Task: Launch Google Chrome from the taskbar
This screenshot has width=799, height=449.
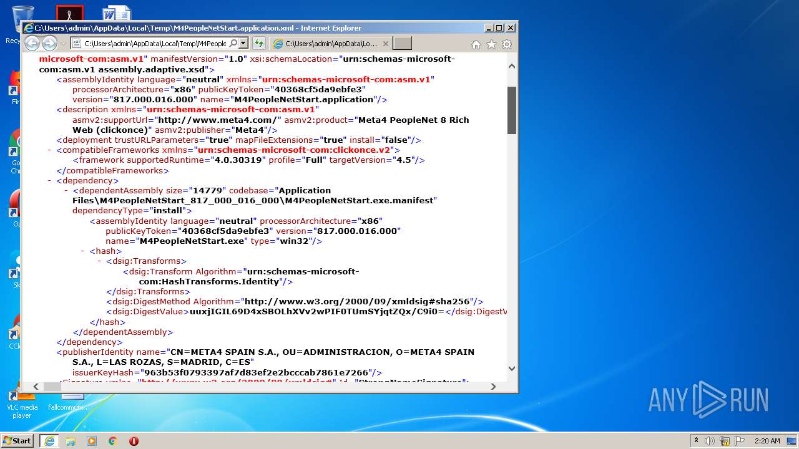Action: click(112, 441)
